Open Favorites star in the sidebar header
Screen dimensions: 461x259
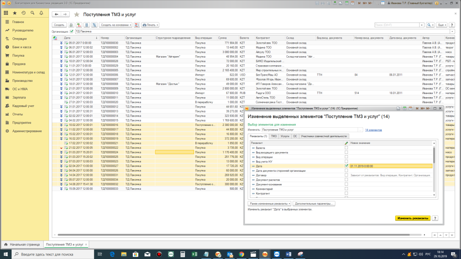point(15,13)
